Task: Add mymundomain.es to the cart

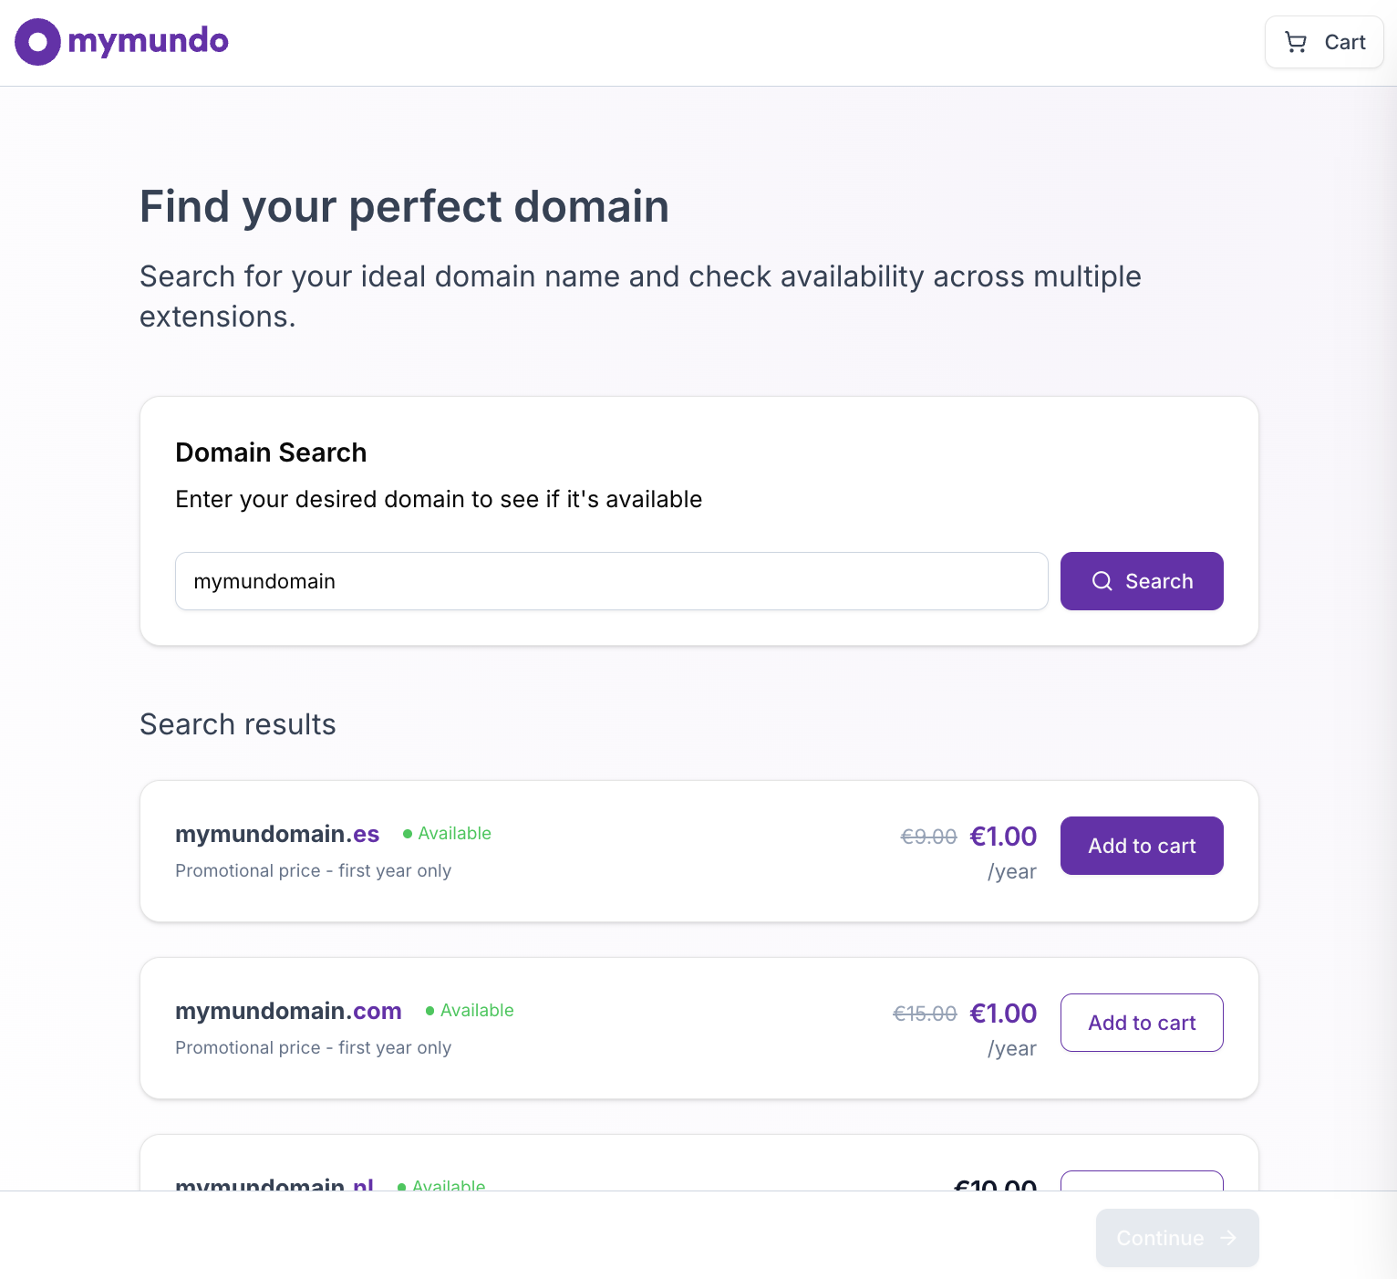Action: (1142, 846)
